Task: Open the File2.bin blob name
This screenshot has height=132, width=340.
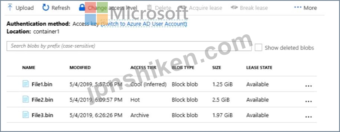Action: click(42, 100)
